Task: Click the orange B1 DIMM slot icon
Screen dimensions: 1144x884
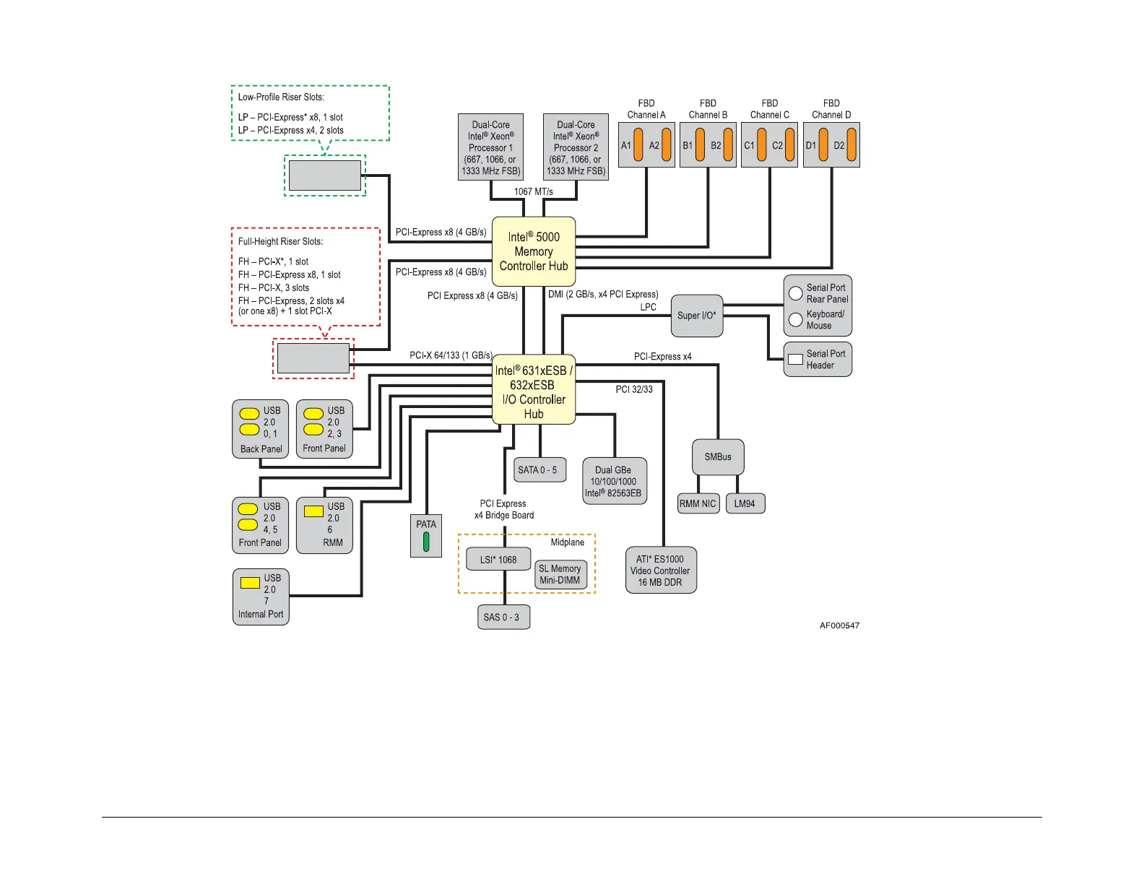Action: coord(700,144)
